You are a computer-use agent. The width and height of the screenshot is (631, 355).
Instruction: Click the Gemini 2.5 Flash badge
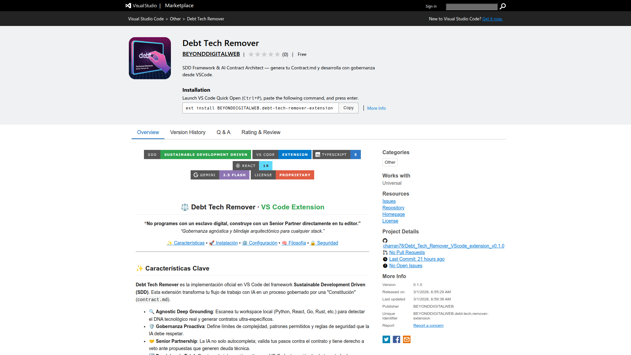[220, 175]
